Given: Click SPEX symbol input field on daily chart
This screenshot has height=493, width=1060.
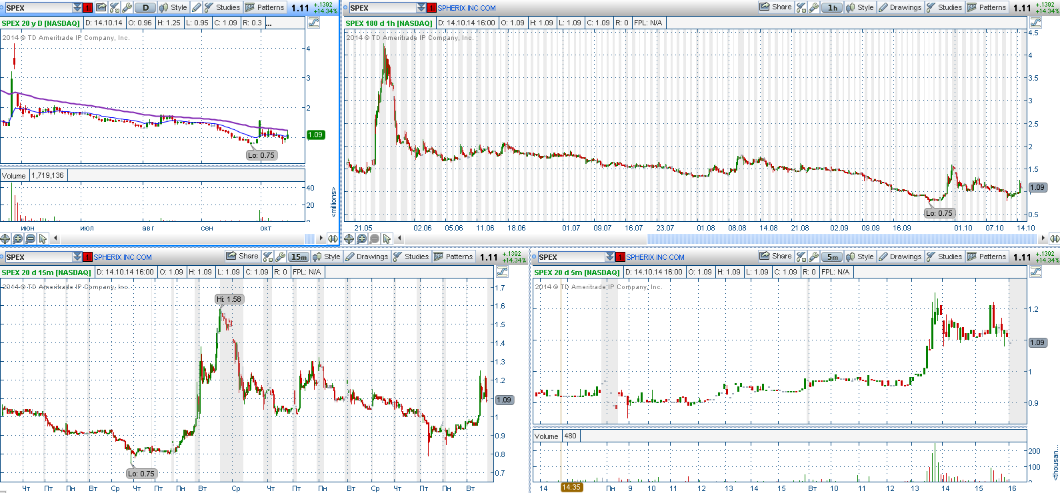Looking at the screenshot, I should 39,8.
